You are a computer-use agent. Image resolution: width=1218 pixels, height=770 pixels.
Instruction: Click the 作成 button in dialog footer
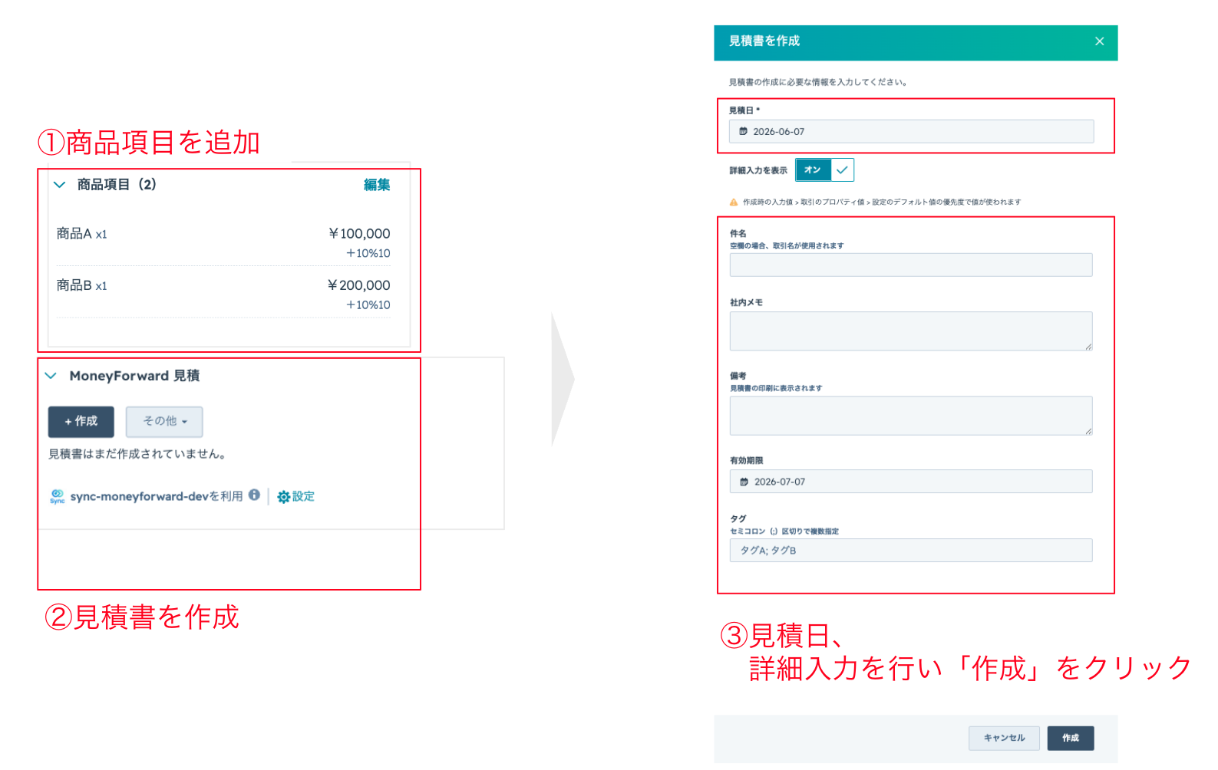click(1071, 739)
